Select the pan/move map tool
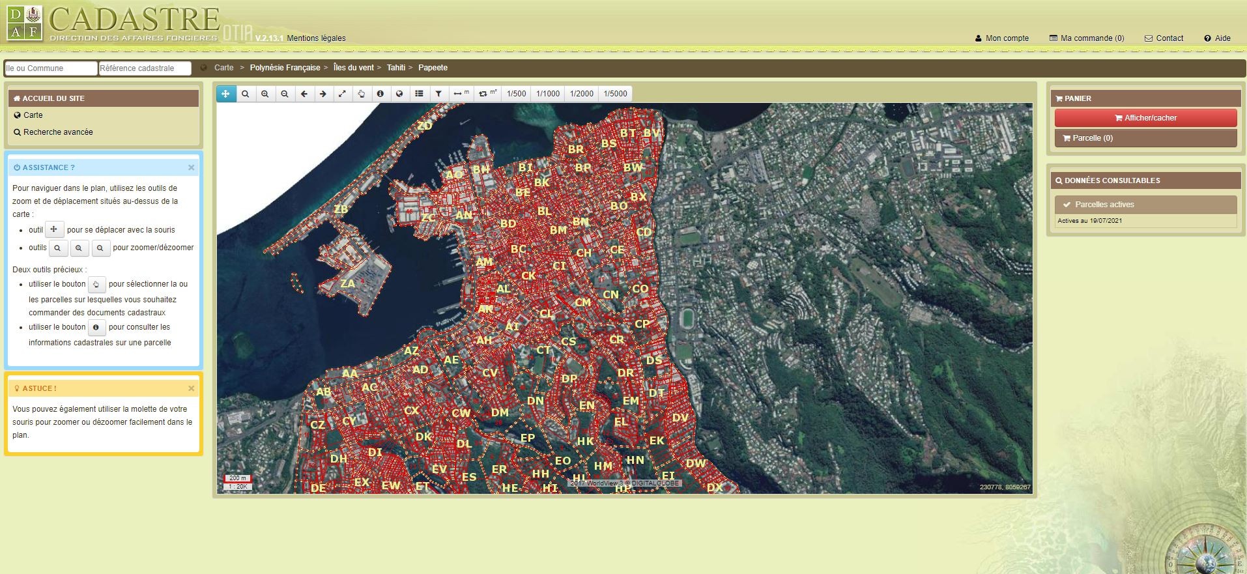1247x574 pixels. (x=225, y=94)
